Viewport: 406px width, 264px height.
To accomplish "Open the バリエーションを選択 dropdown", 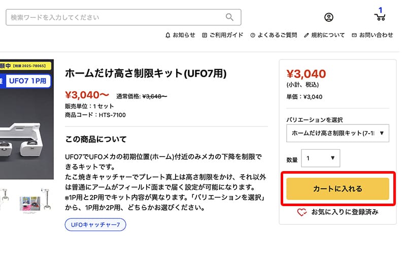I will pos(337,134).
